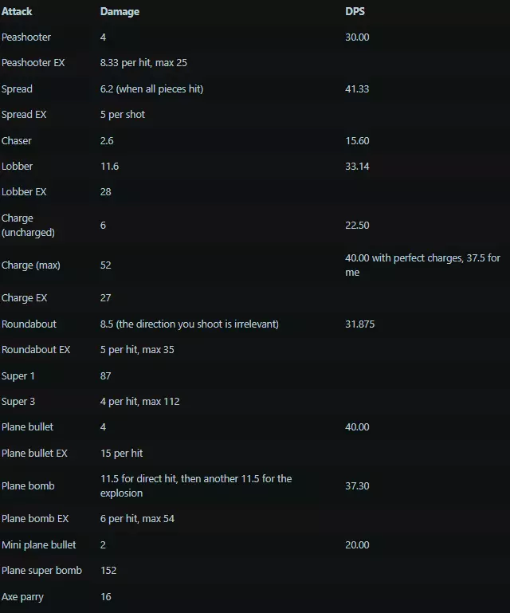Click the Attack column header
The image size is (510, 613).
coord(17,12)
